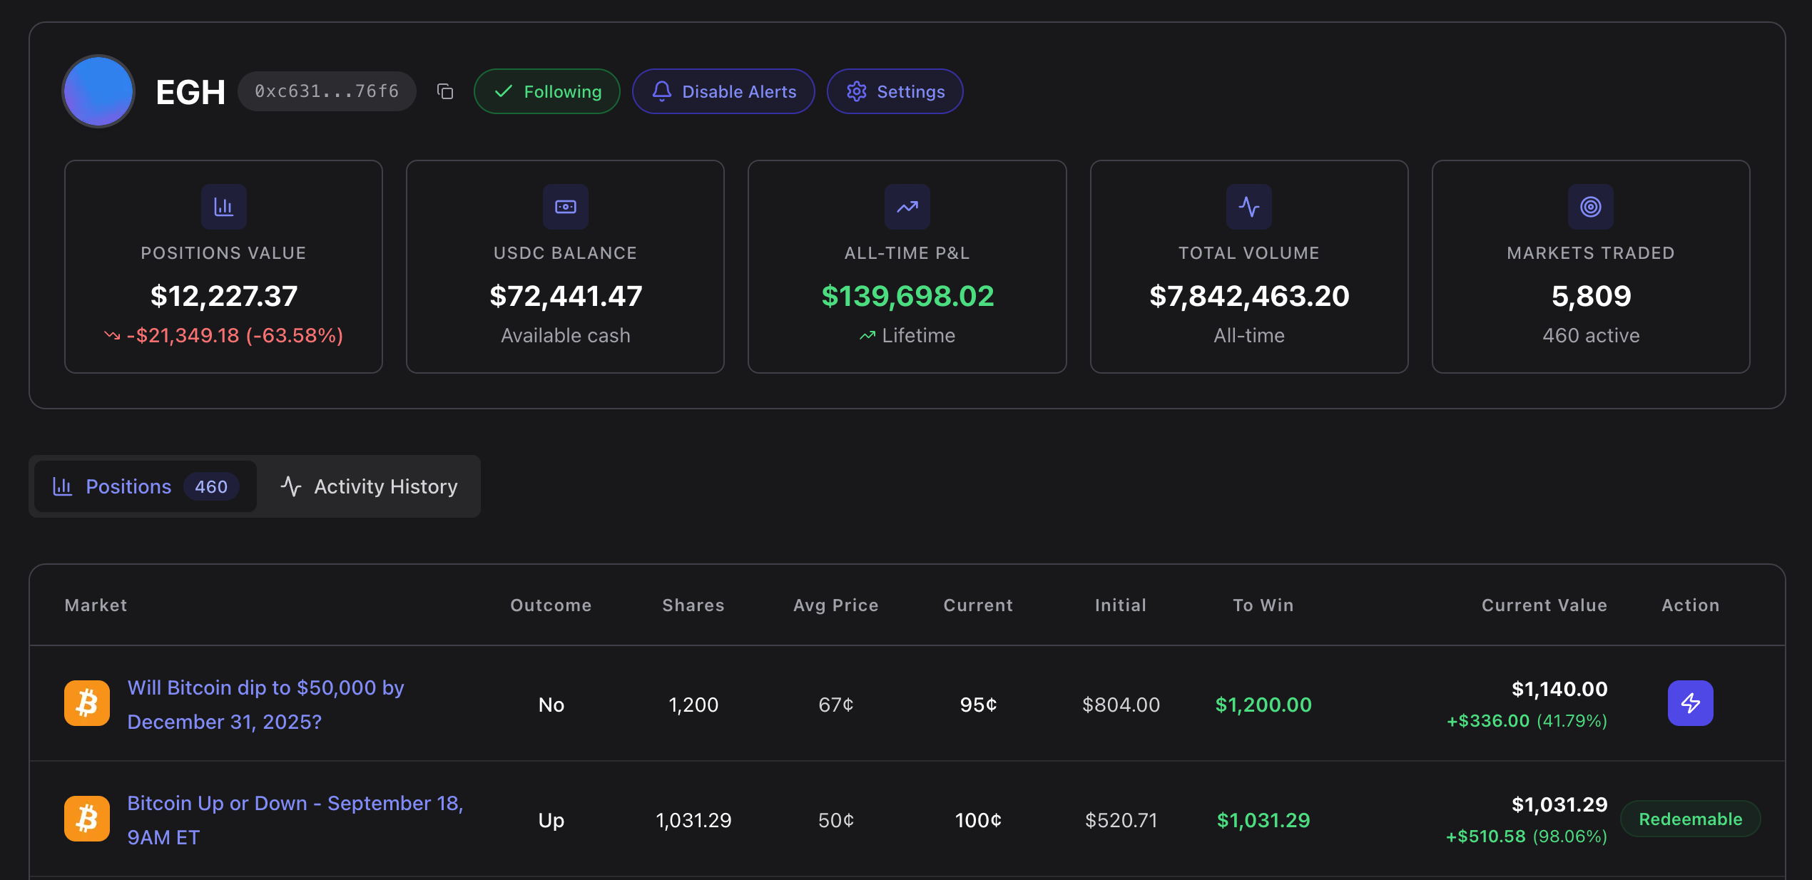1812x880 pixels.
Task: Open the Settings button
Action: [895, 91]
